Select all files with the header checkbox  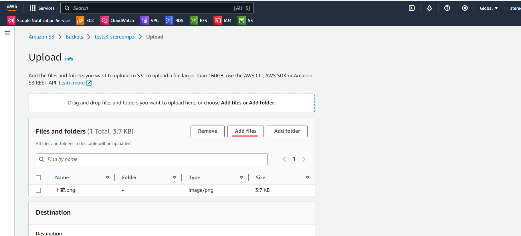click(38, 178)
